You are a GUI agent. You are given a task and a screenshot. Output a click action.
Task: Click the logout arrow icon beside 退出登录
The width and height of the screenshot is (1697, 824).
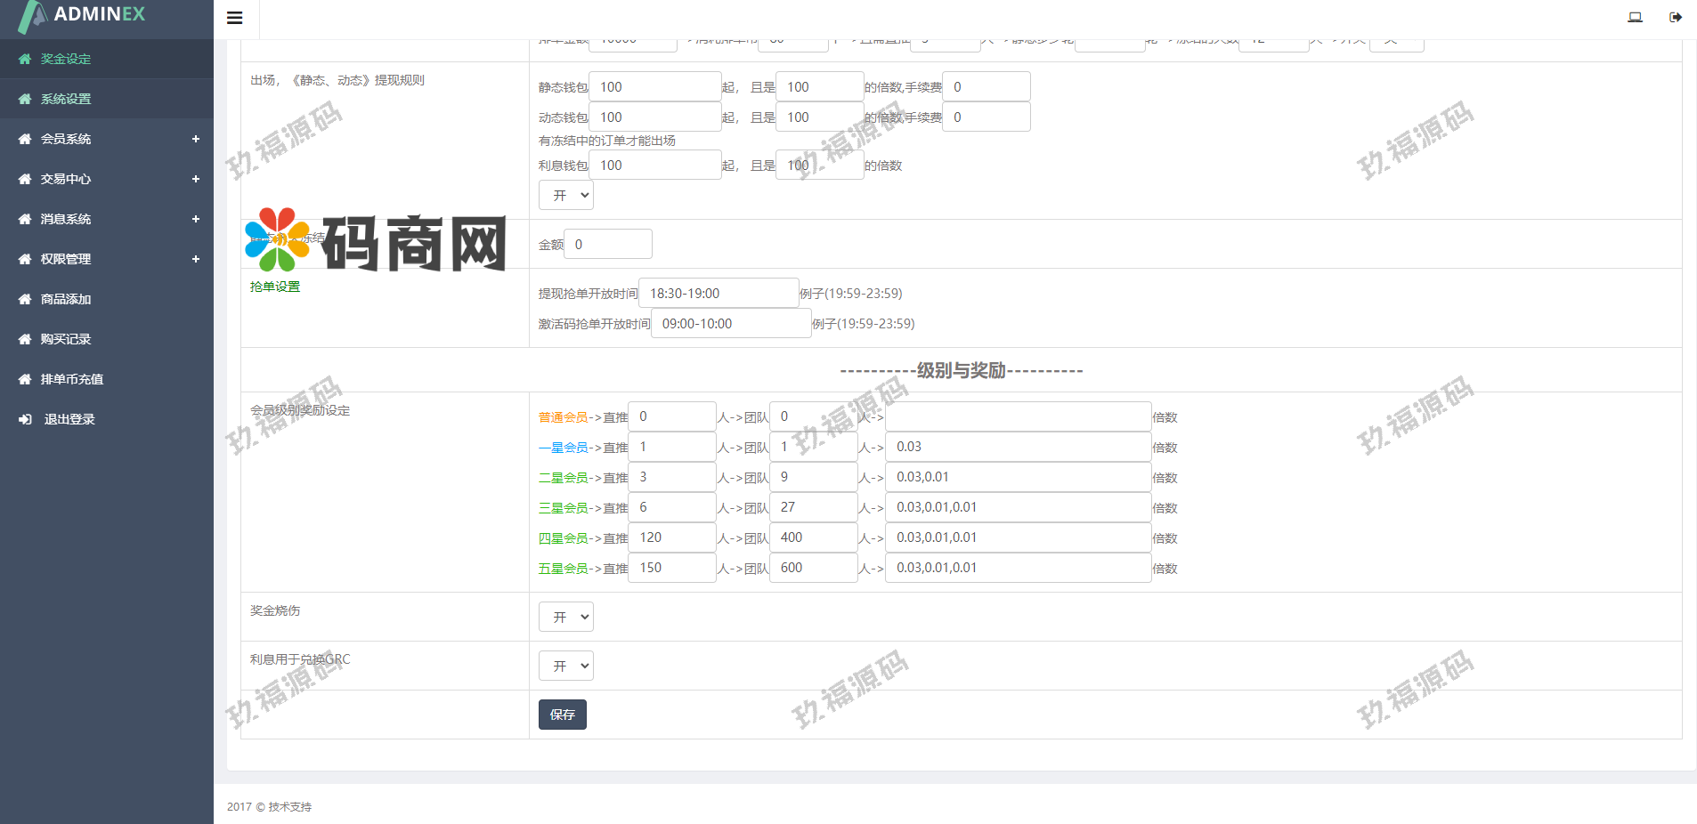coord(25,420)
